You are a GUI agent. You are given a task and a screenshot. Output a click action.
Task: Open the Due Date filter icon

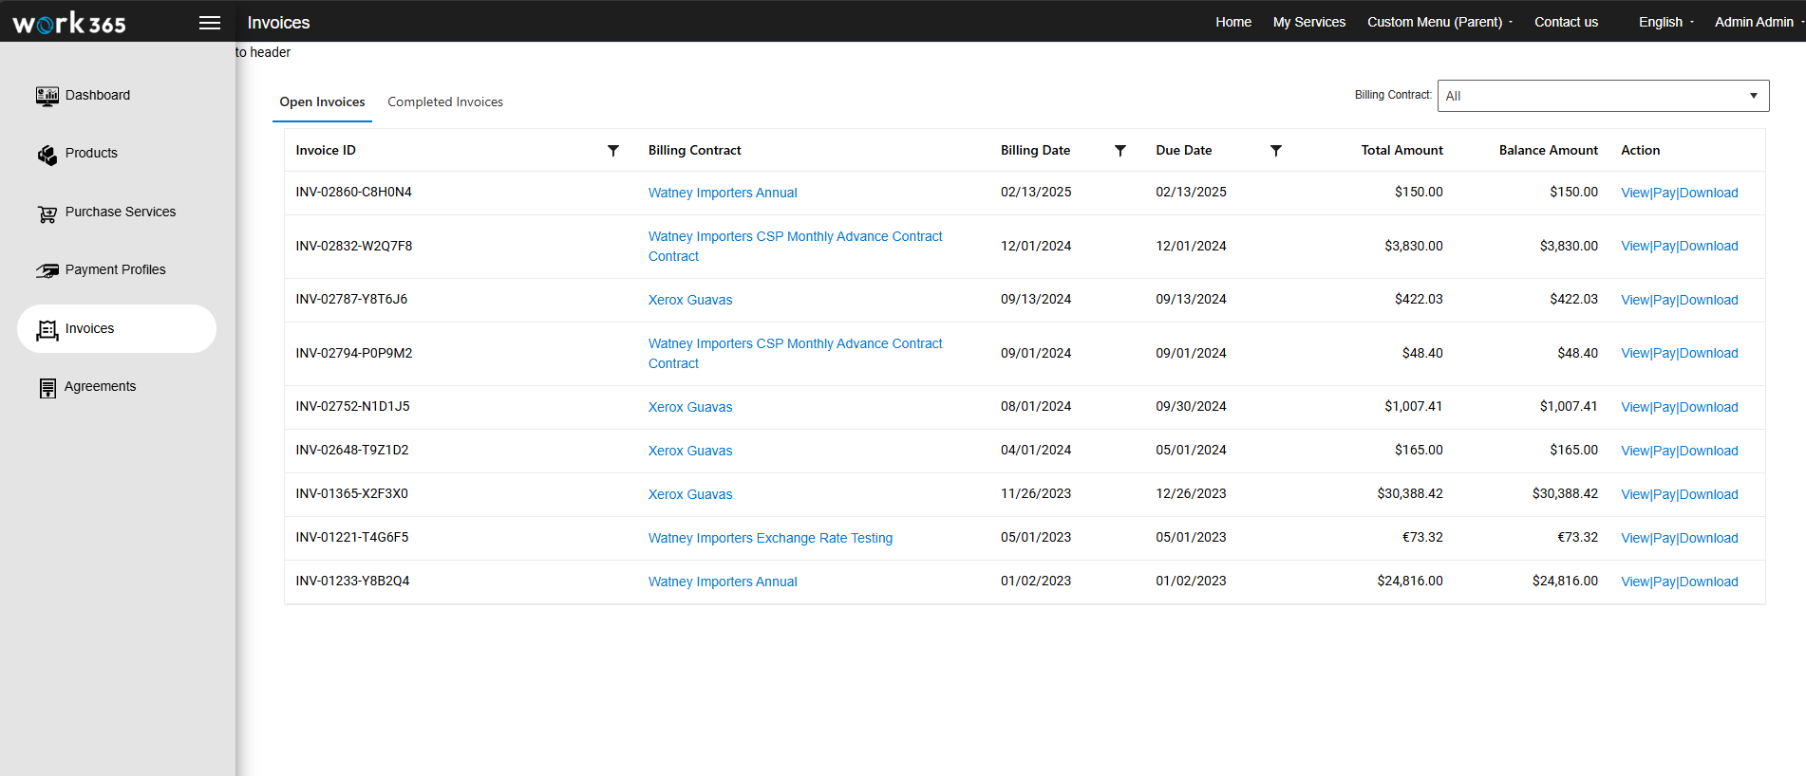click(1276, 151)
